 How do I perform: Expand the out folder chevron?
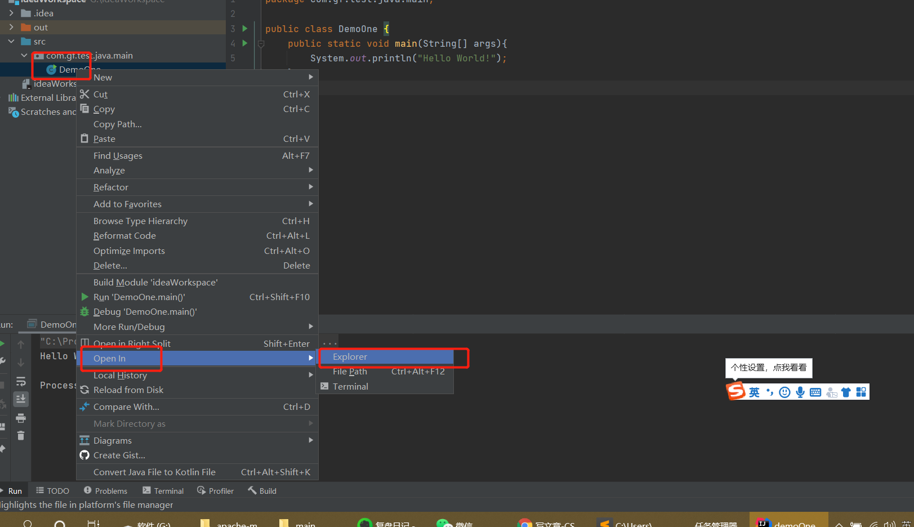point(11,27)
